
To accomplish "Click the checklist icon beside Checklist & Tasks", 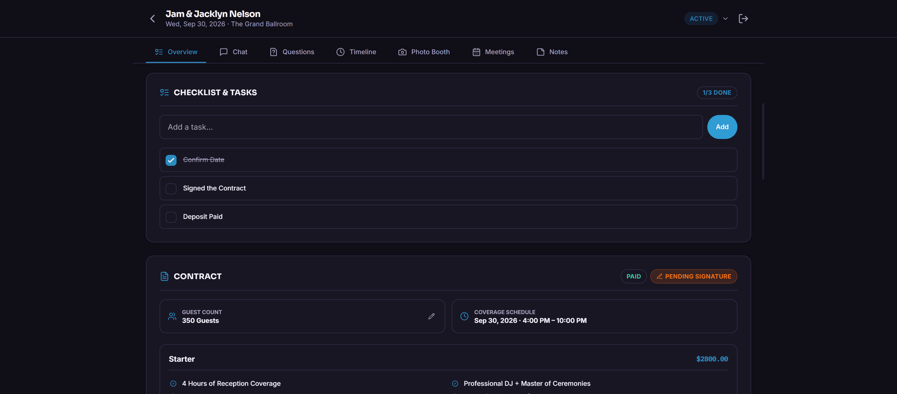I will tap(164, 92).
